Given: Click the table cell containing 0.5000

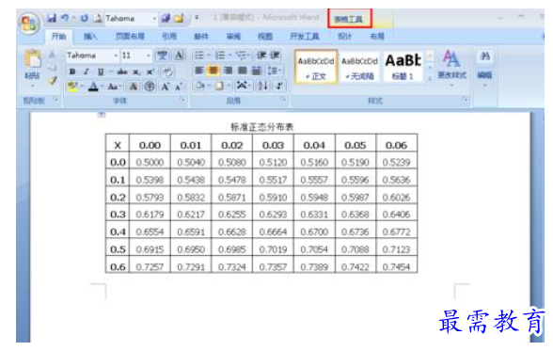Looking at the screenshot, I should click(150, 162).
